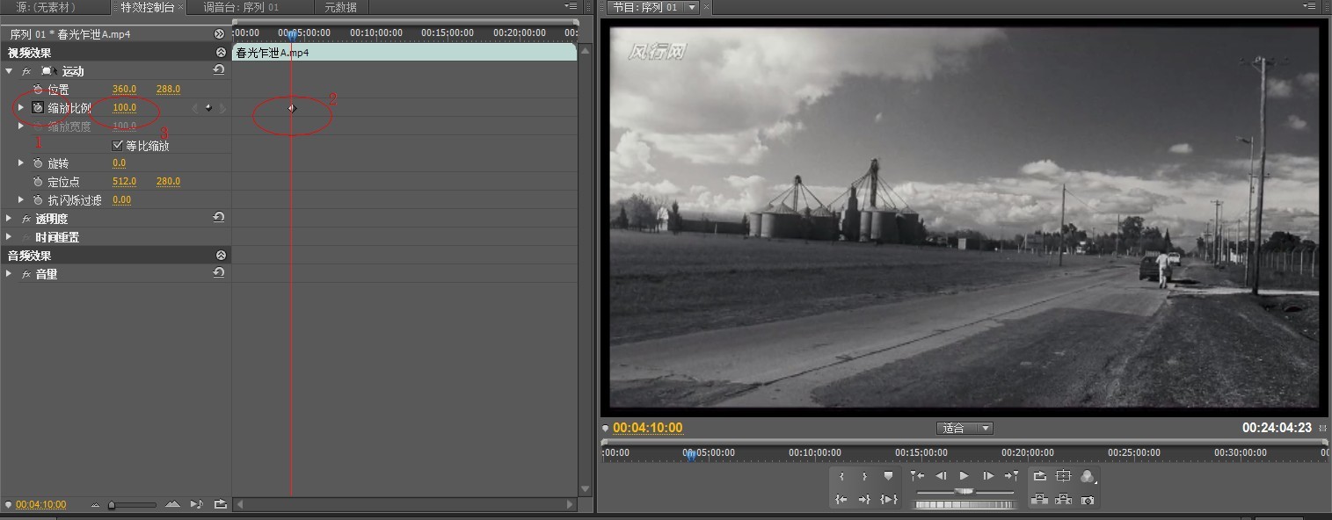Open the 适合 zoom level dropdown
This screenshot has height=520, width=1332.
tap(964, 428)
